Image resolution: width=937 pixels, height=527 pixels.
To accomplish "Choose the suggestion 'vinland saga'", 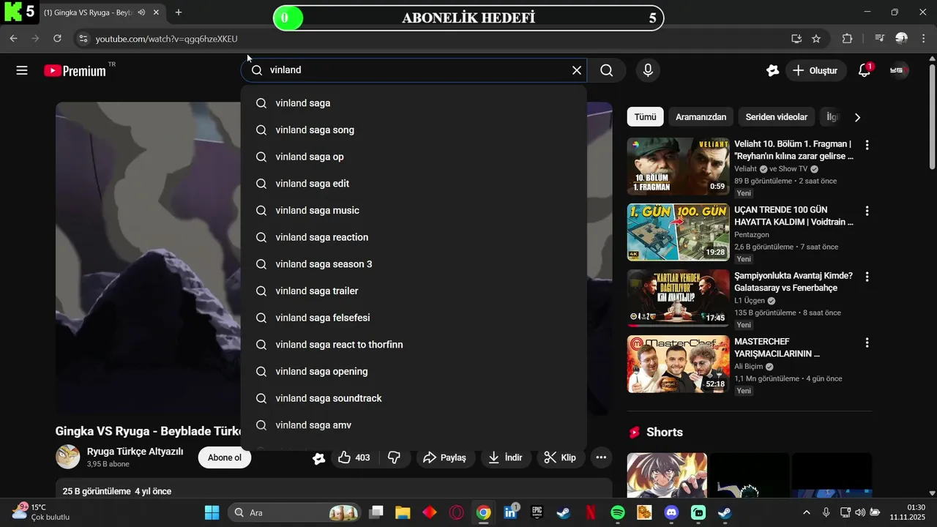I will (414, 103).
